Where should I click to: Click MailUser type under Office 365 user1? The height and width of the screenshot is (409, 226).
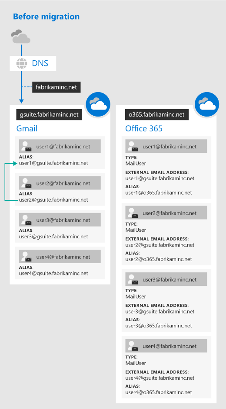136,164
